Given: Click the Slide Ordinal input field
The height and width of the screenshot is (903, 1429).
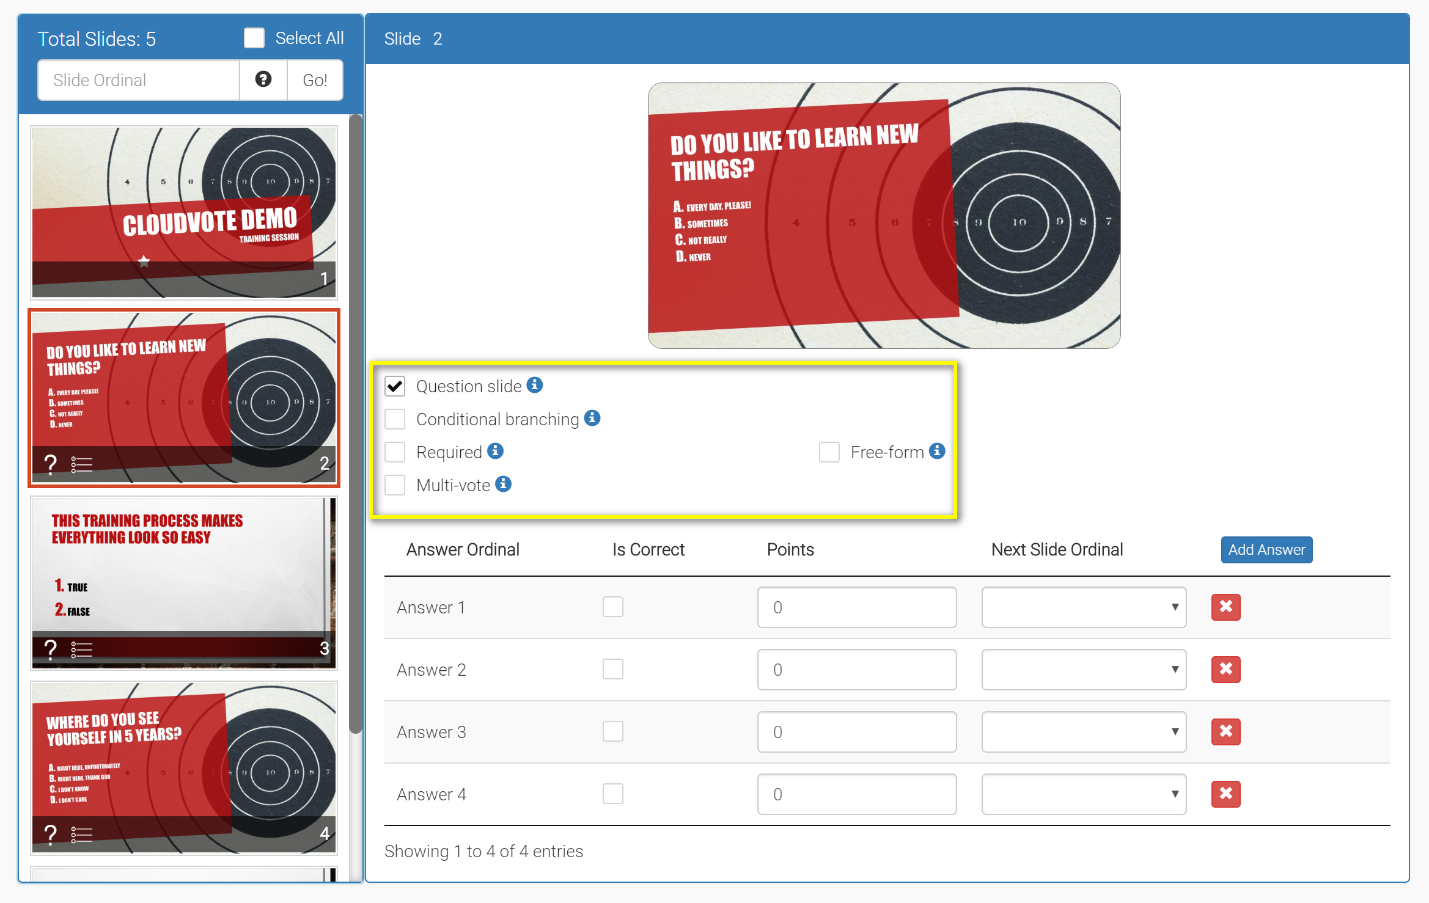Looking at the screenshot, I should 138,80.
